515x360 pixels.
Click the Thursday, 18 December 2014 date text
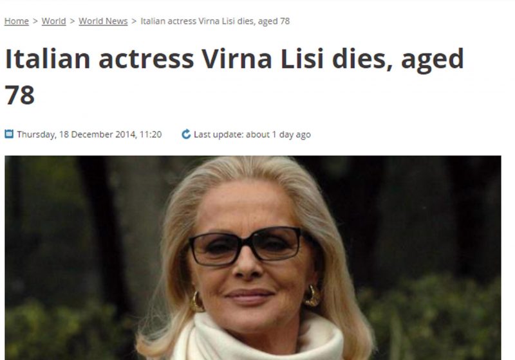coord(76,134)
